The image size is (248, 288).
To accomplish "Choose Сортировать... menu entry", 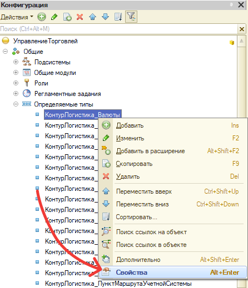I will [x=173, y=217].
